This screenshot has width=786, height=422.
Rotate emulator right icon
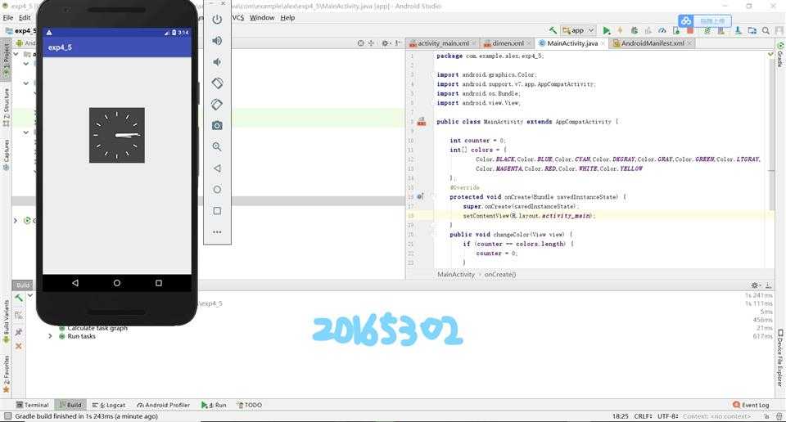(217, 105)
